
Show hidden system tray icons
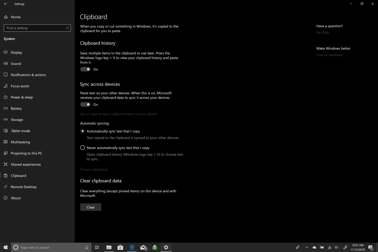[307, 247]
